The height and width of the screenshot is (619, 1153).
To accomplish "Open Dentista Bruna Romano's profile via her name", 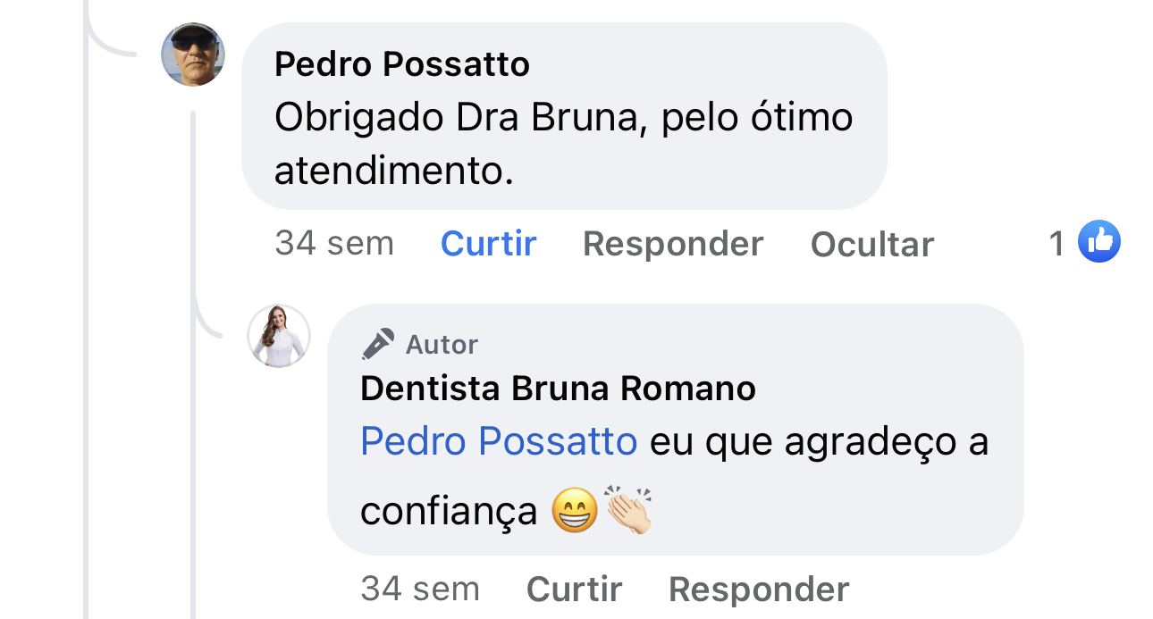I will [558, 389].
